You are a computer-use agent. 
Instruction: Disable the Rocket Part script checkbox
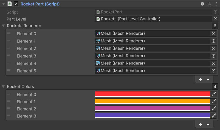(16, 4)
